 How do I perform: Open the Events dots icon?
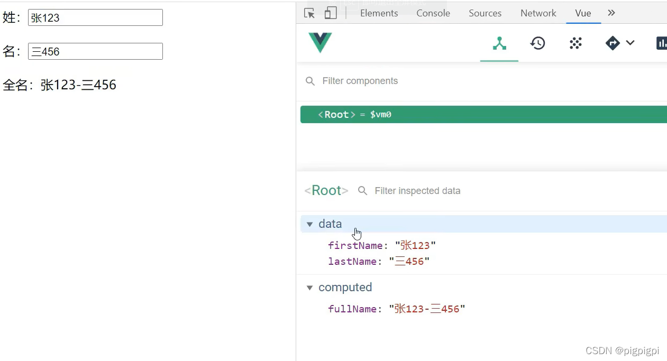click(x=575, y=43)
